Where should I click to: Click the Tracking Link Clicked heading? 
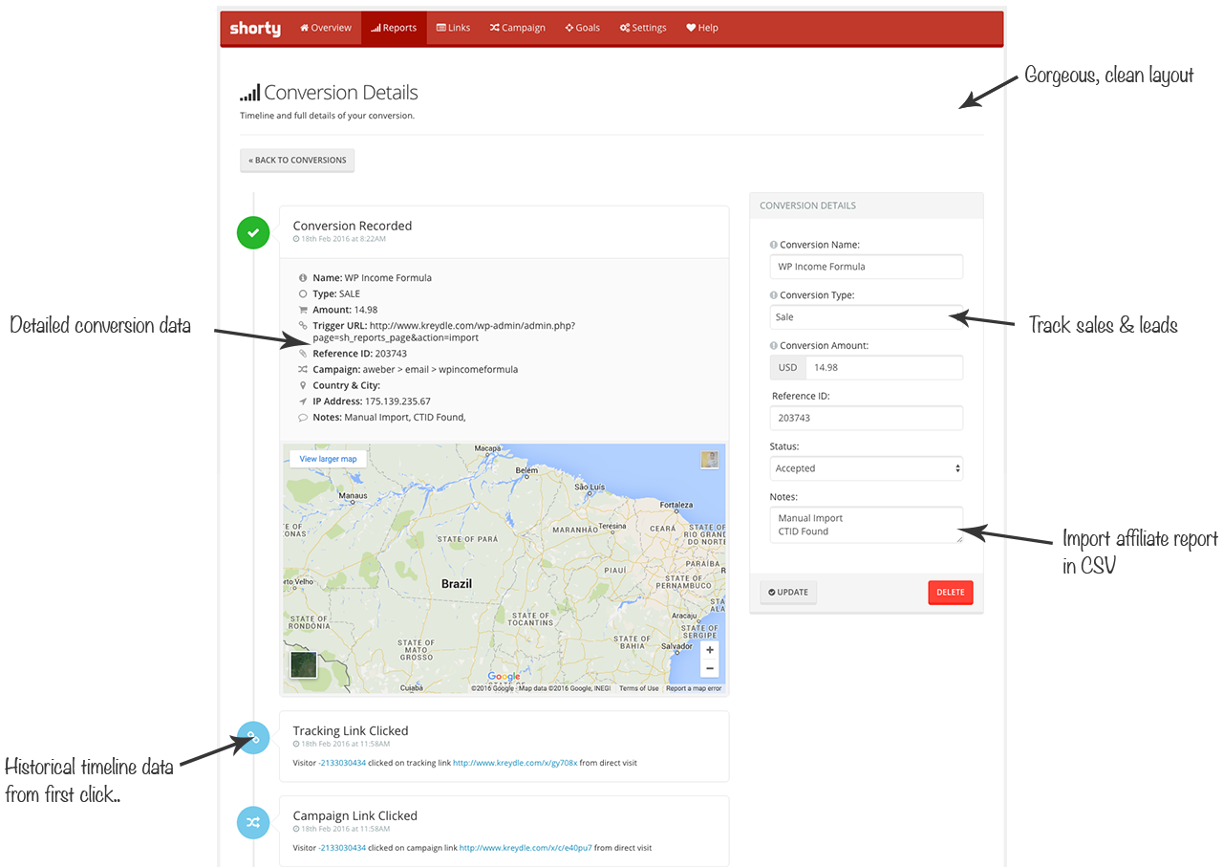tap(351, 731)
